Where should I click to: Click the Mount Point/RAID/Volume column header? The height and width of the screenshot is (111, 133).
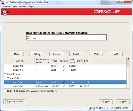[x=42, y=61]
